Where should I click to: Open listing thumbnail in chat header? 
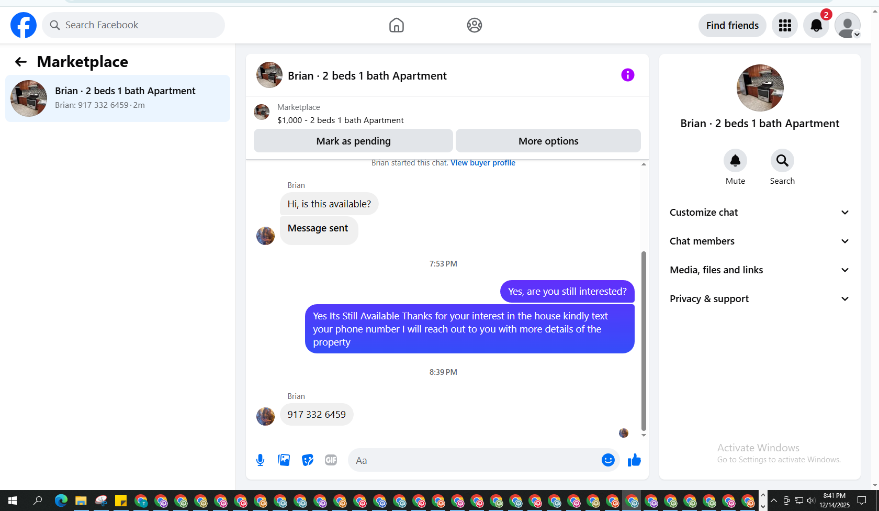[x=269, y=75]
